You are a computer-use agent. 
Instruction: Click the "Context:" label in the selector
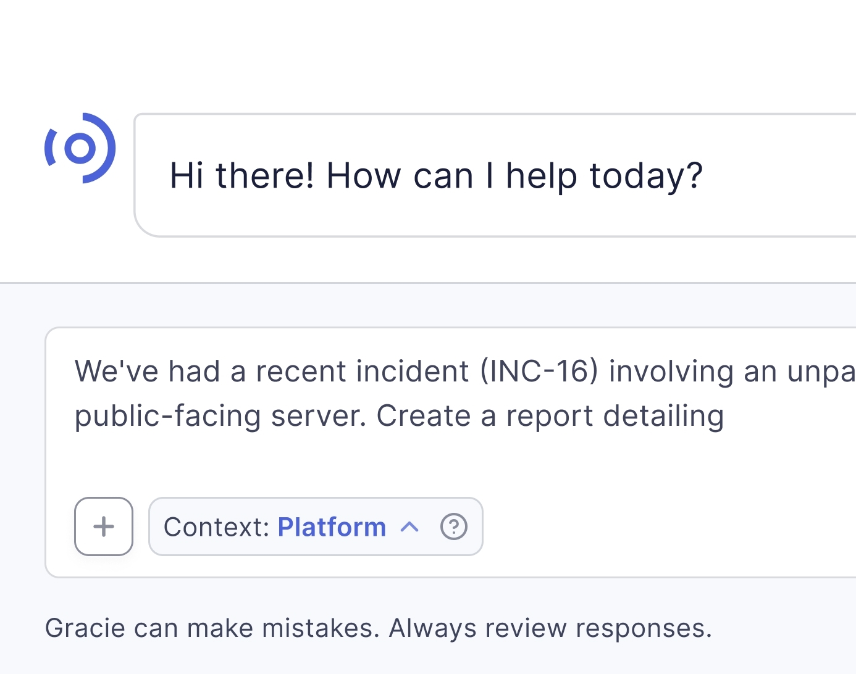(x=216, y=527)
